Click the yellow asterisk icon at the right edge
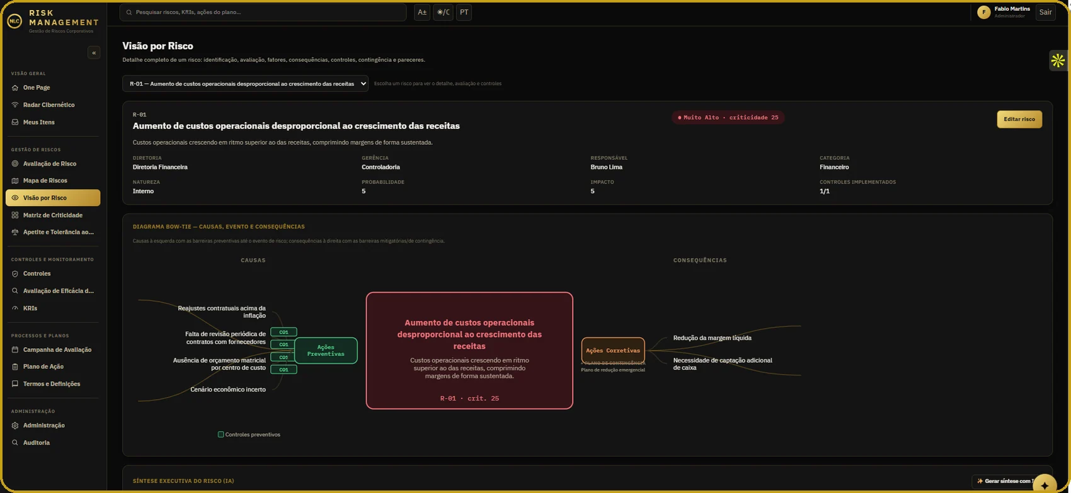 [x=1058, y=60]
